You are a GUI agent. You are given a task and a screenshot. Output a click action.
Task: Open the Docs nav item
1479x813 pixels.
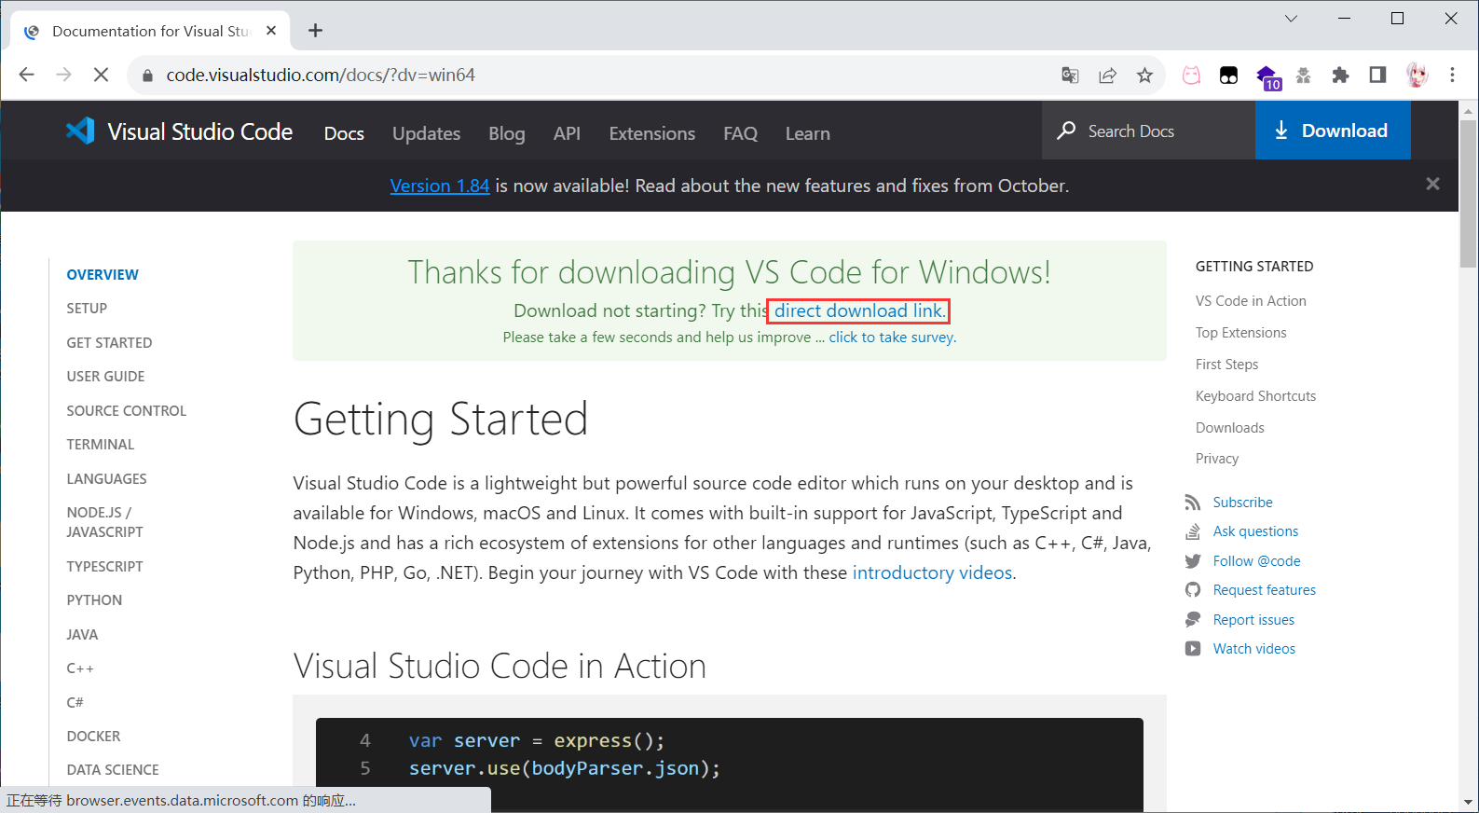coord(344,133)
